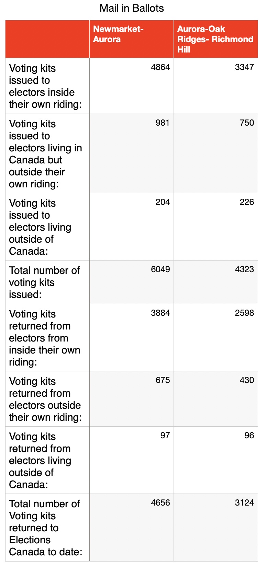Select the cell with value 97

tap(132, 460)
